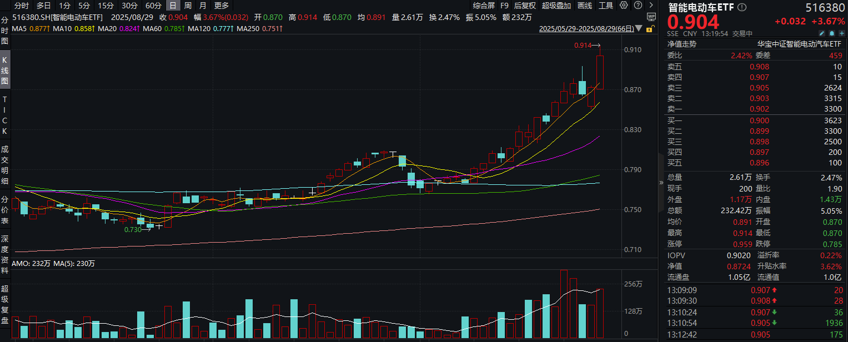848x342 pixels.
Task: Click the pencil edit icon below the price change
Action: pyautogui.click(x=822, y=33)
